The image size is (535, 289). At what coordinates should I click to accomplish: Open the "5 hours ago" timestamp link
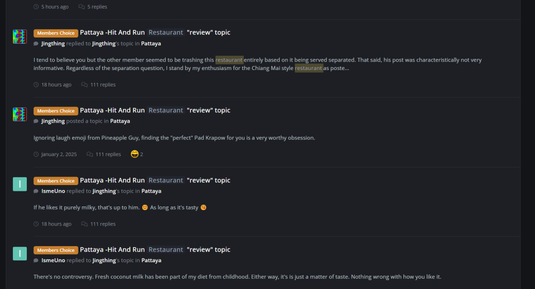55,7
